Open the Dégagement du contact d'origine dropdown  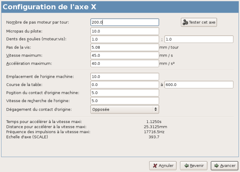(x=124, y=110)
